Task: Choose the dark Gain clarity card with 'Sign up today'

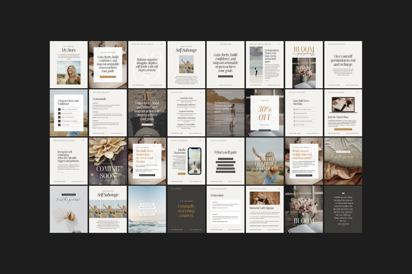Action: point(147,113)
